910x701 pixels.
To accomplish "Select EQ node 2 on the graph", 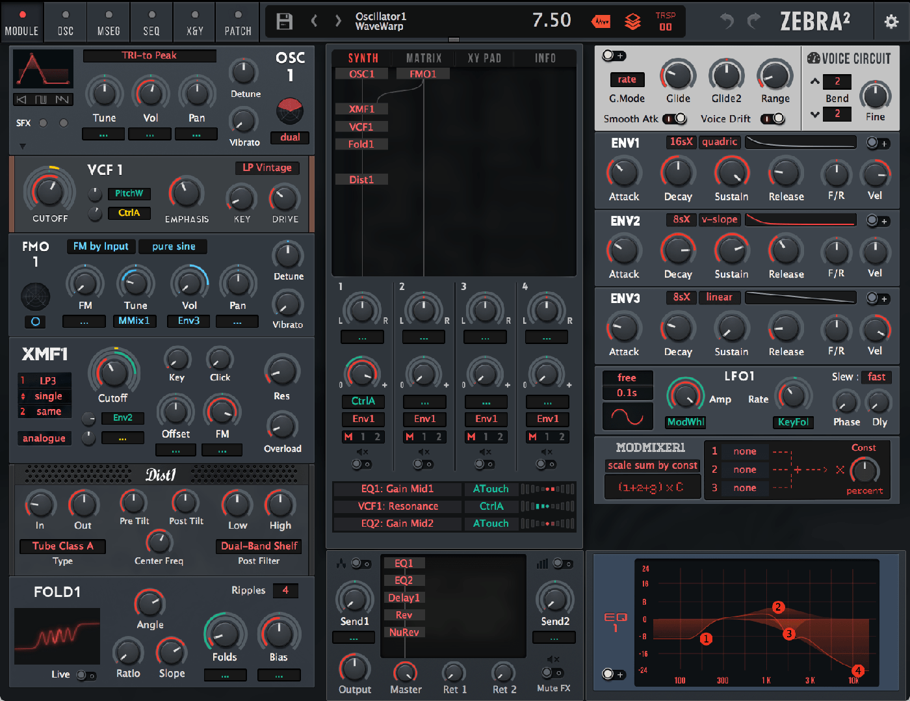I will tap(778, 607).
